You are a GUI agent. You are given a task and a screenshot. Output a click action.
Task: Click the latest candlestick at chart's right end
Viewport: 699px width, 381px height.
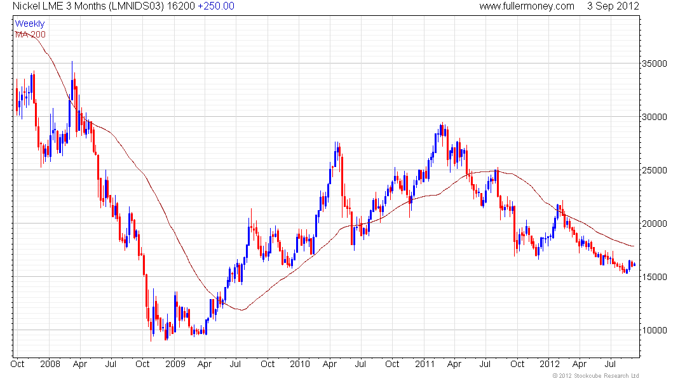click(634, 265)
